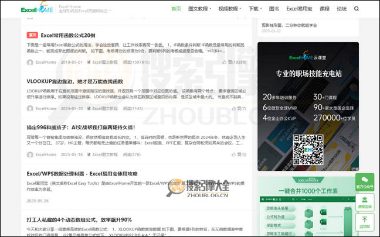Viewport: 380px width, 237px height.
Task: Click category icon in the 2018-05-01 row
Action: point(89,62)
